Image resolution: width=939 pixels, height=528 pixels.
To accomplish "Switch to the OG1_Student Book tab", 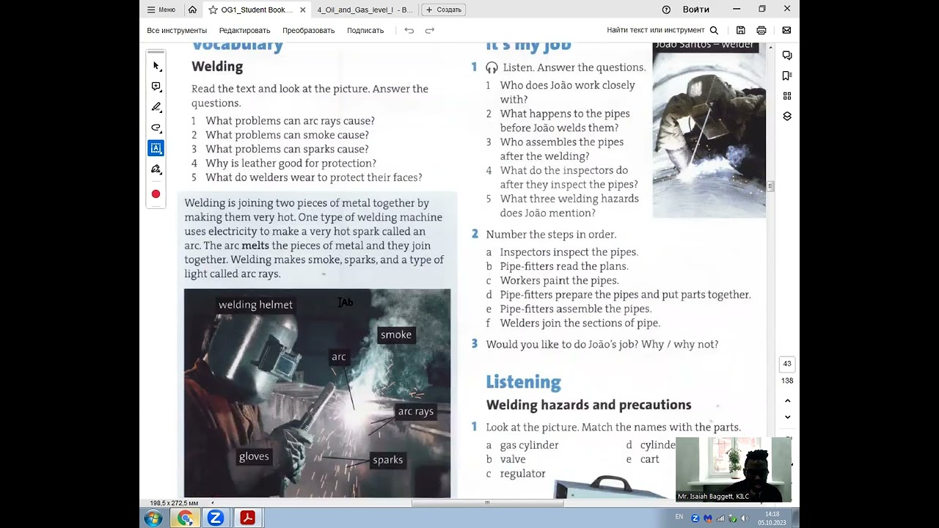I will tap(257, 10).
